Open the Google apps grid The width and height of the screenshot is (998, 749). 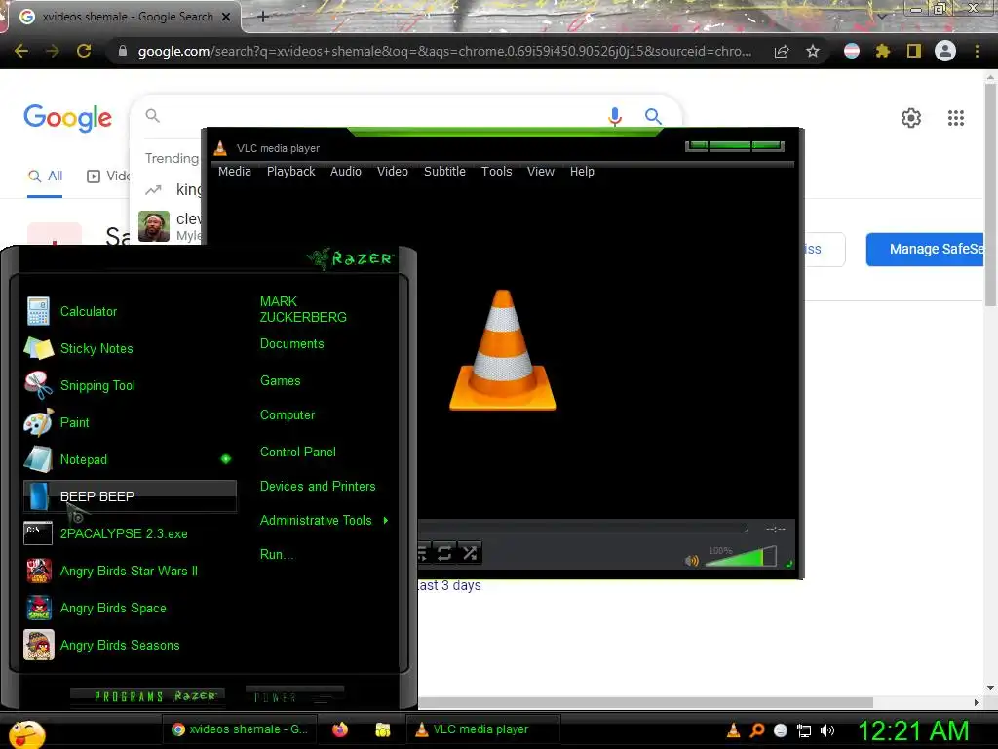[955, 118]
